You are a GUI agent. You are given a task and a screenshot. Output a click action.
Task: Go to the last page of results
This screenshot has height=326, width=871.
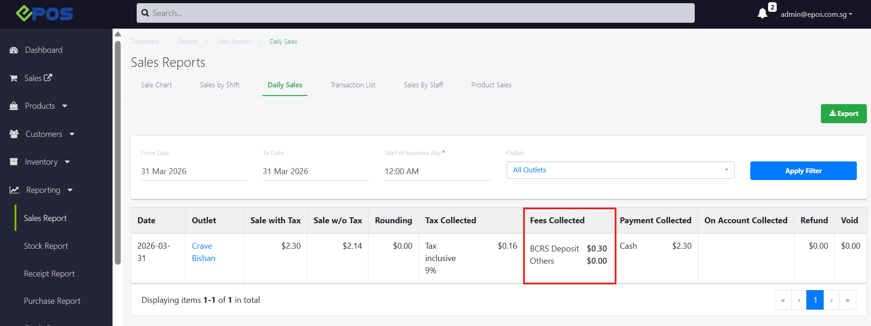coord(847,300)
